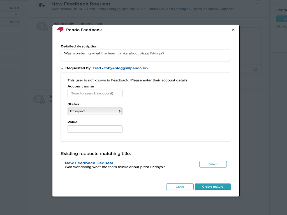Click the forward arrow icon in reply box
Screen dimensions: 287x215
255,69
